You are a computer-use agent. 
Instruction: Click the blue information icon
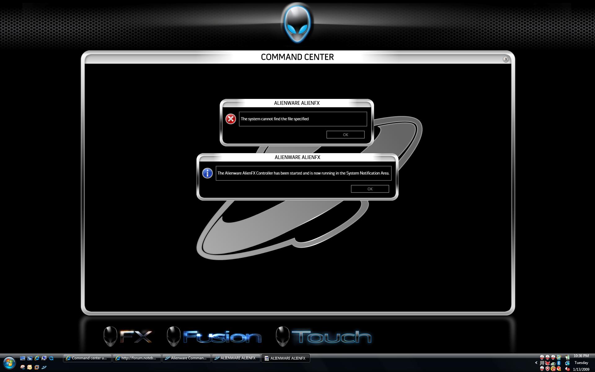tap(207, 173)
